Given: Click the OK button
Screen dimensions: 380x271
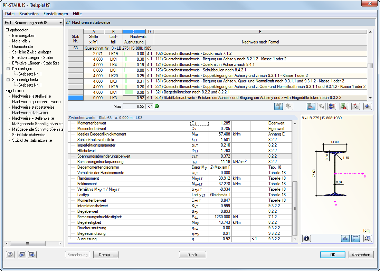Looking at the screenshot, I should coord(333,254).
